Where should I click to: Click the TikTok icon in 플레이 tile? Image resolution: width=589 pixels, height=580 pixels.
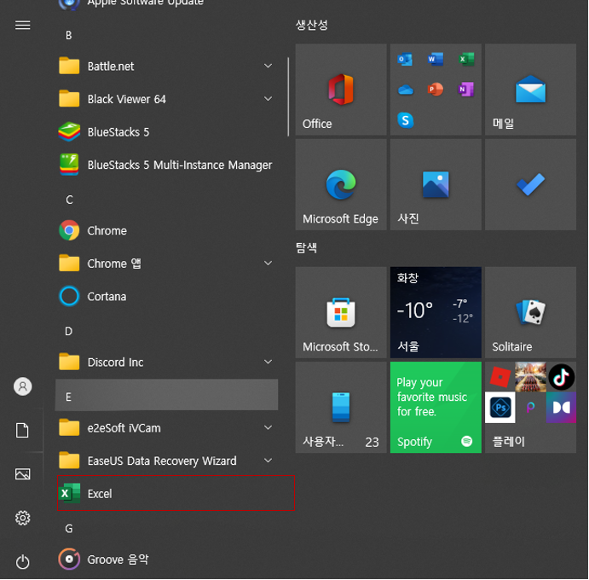coord(561,377)
